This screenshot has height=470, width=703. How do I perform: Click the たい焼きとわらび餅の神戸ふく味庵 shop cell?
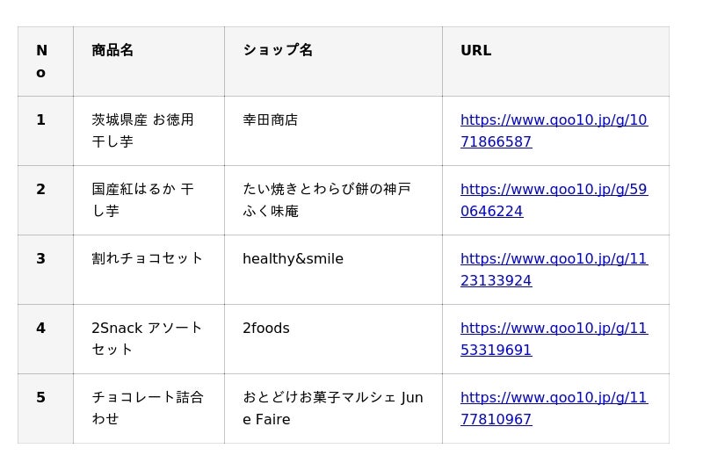pos(326,199)
